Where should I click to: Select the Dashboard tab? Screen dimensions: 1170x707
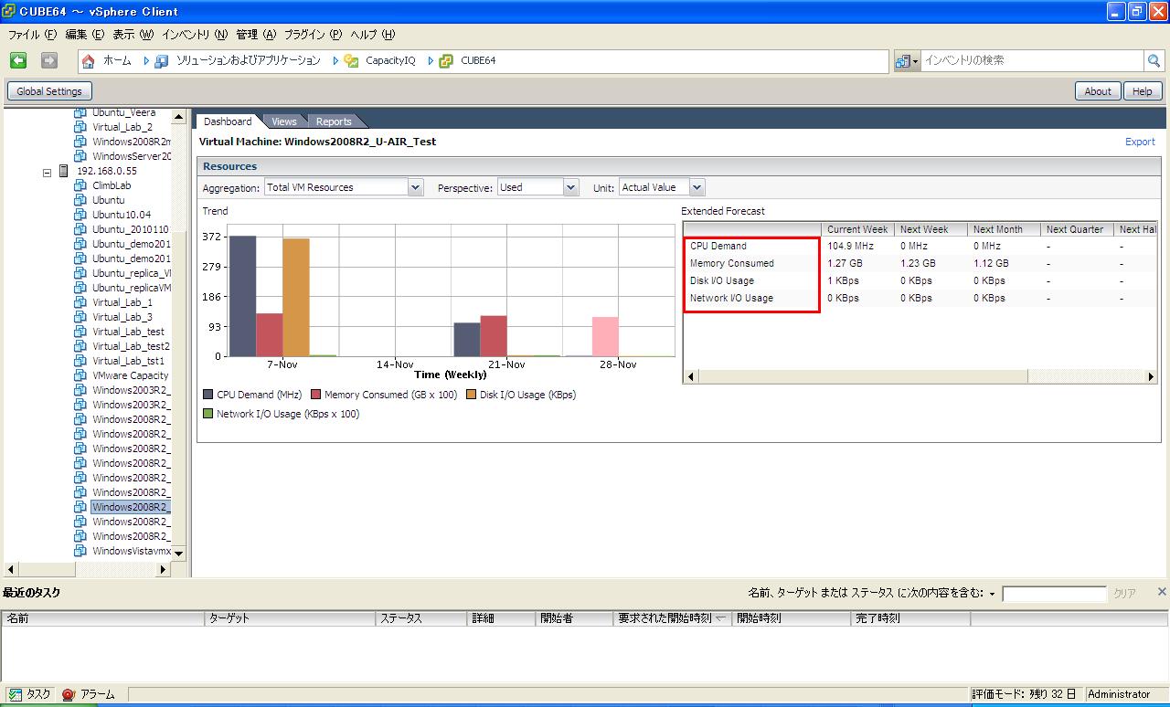228,121
